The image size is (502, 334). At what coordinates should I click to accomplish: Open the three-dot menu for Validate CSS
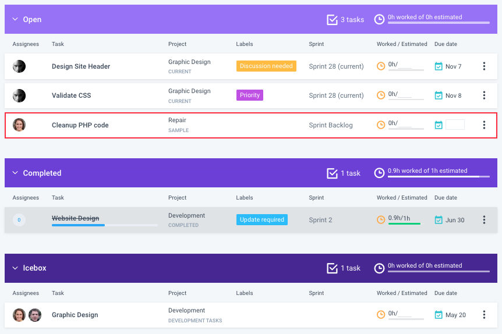coord(484,95)
